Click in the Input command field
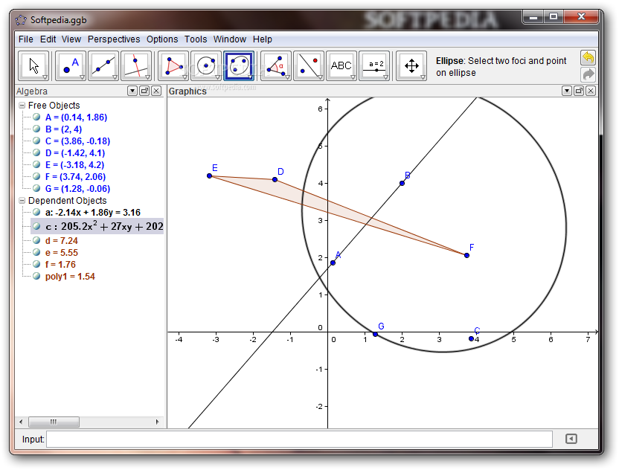The height and width of the screenshot is (470, 619). click(299, 439)
